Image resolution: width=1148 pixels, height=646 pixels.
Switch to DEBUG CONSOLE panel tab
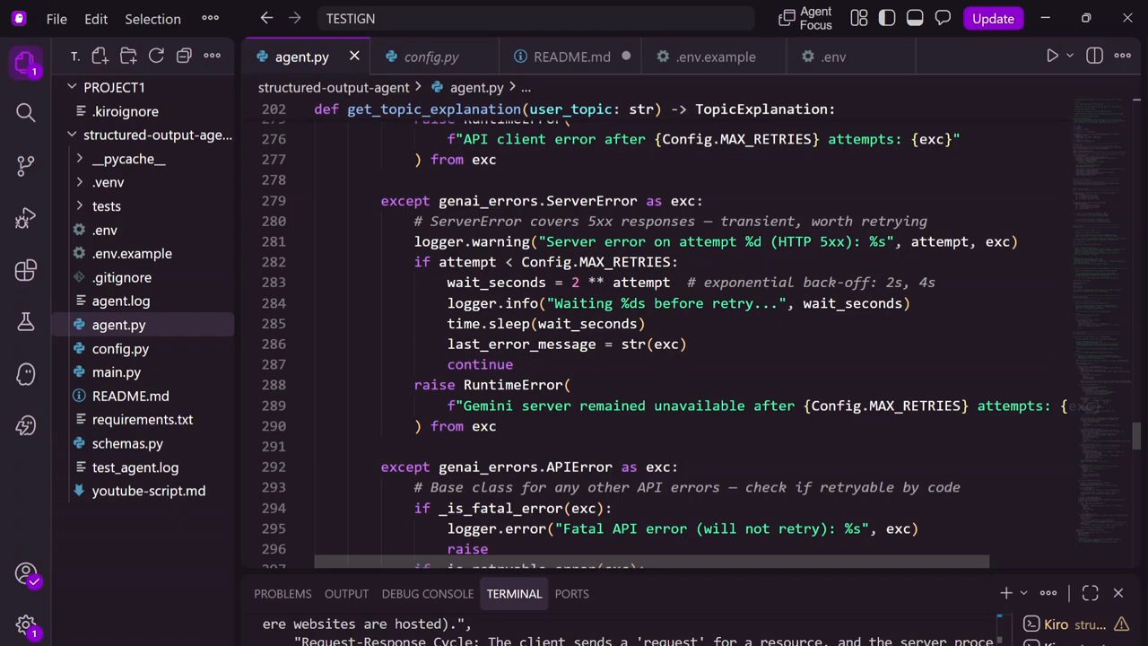[x=427, y=593]
